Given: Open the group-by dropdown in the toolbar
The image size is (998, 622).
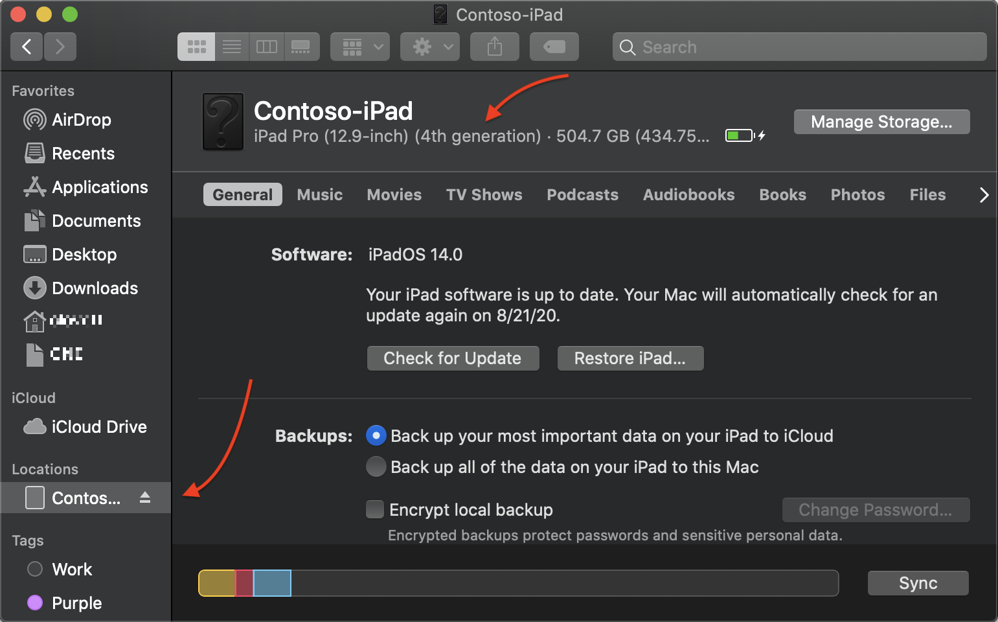Looking at the screenshot, I should pyautogui.click(x=360, y=47).
